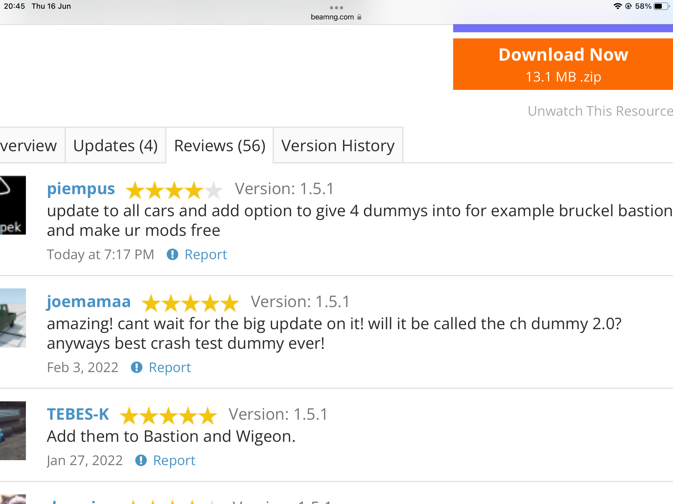The width and height of the screenshot is (673, 504).
Task: Tap the beamng.com address bar
Action: [x=332, y=17]
